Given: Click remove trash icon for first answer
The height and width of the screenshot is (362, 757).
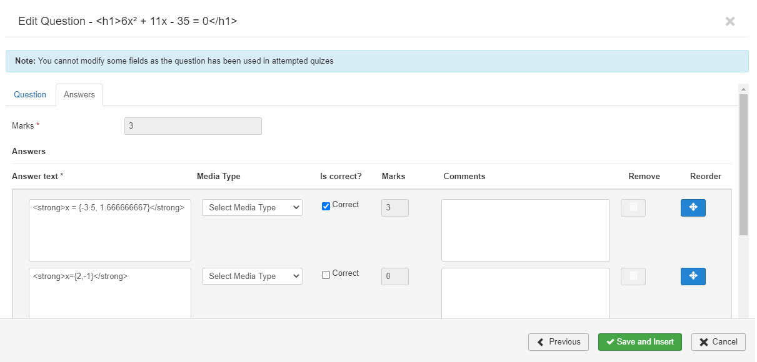Looking at the screenshot, I should click(633, 208).
